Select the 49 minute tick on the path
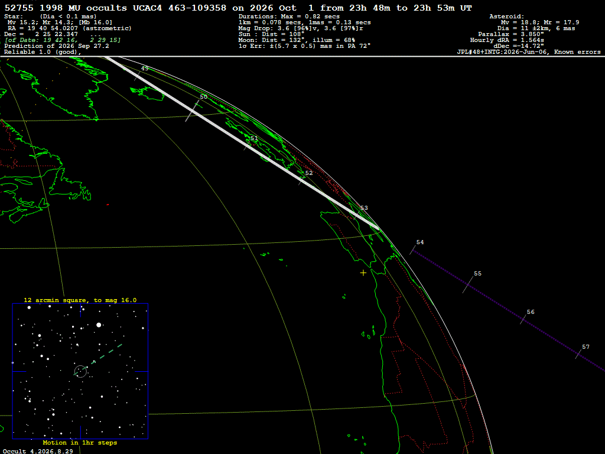The width and height of the screenshot is (605, 454). click(x=144, y=69)
